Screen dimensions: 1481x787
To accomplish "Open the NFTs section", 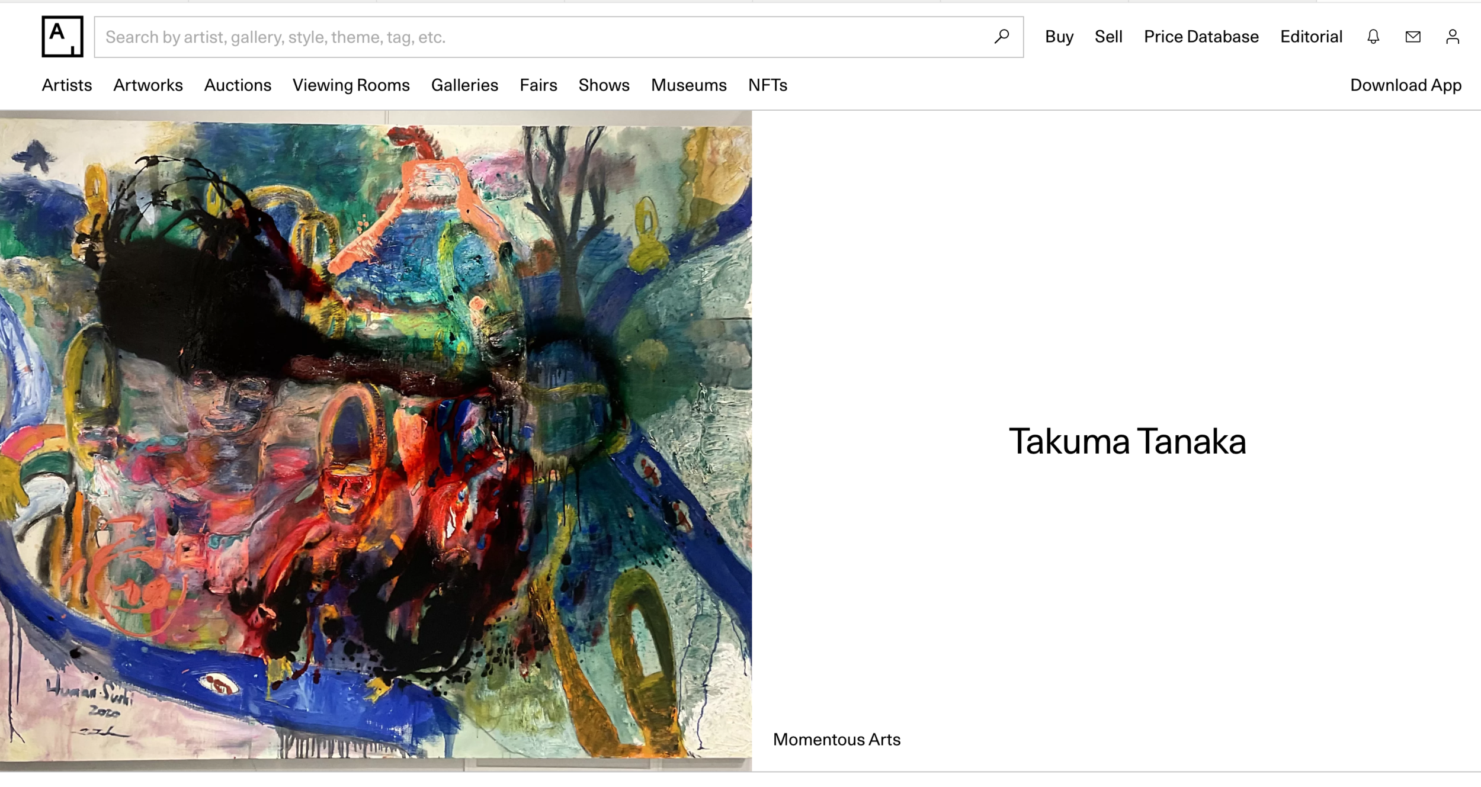I will click(x=767, y=85).
